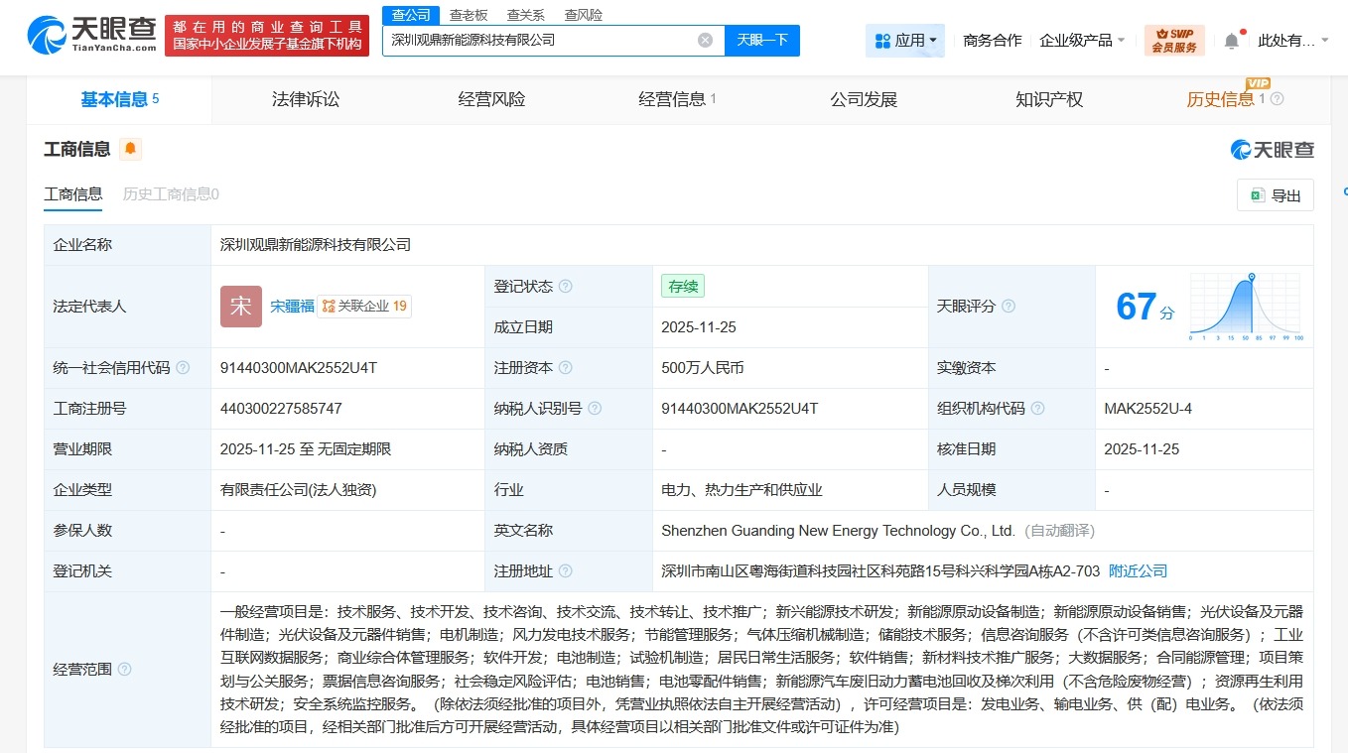Switch to the 法律诉讼 tab
This screenshot has height=753, width=1348.
305,99
